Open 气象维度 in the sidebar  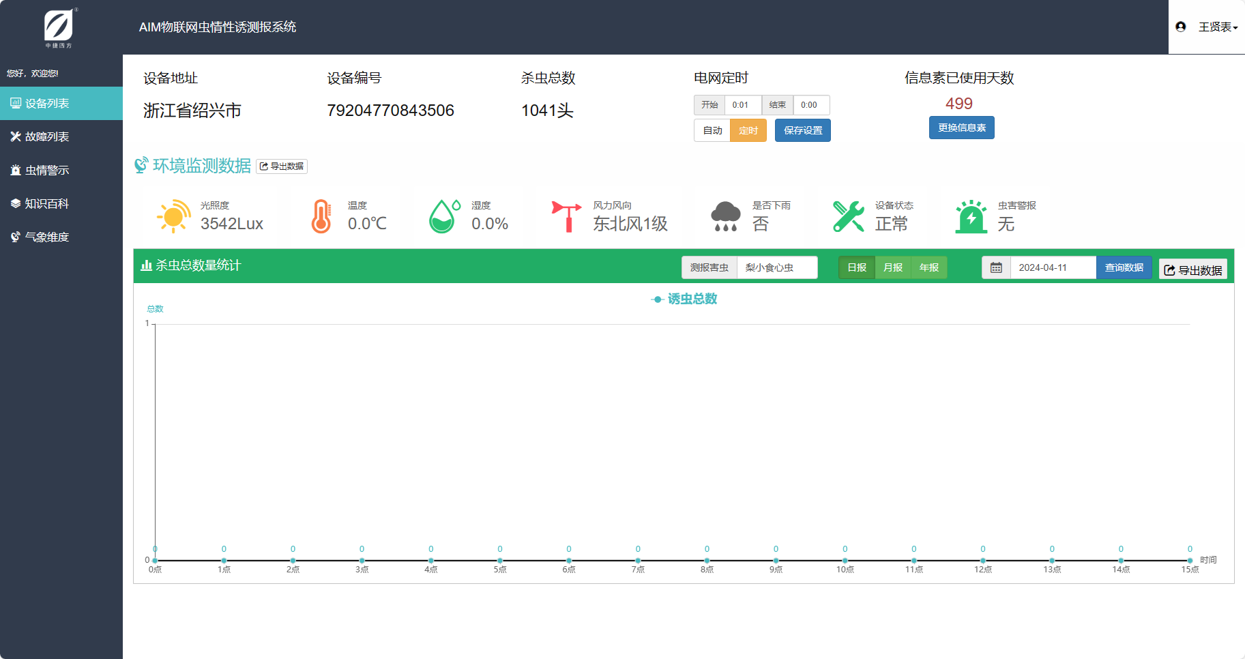(x=61, y=237)
